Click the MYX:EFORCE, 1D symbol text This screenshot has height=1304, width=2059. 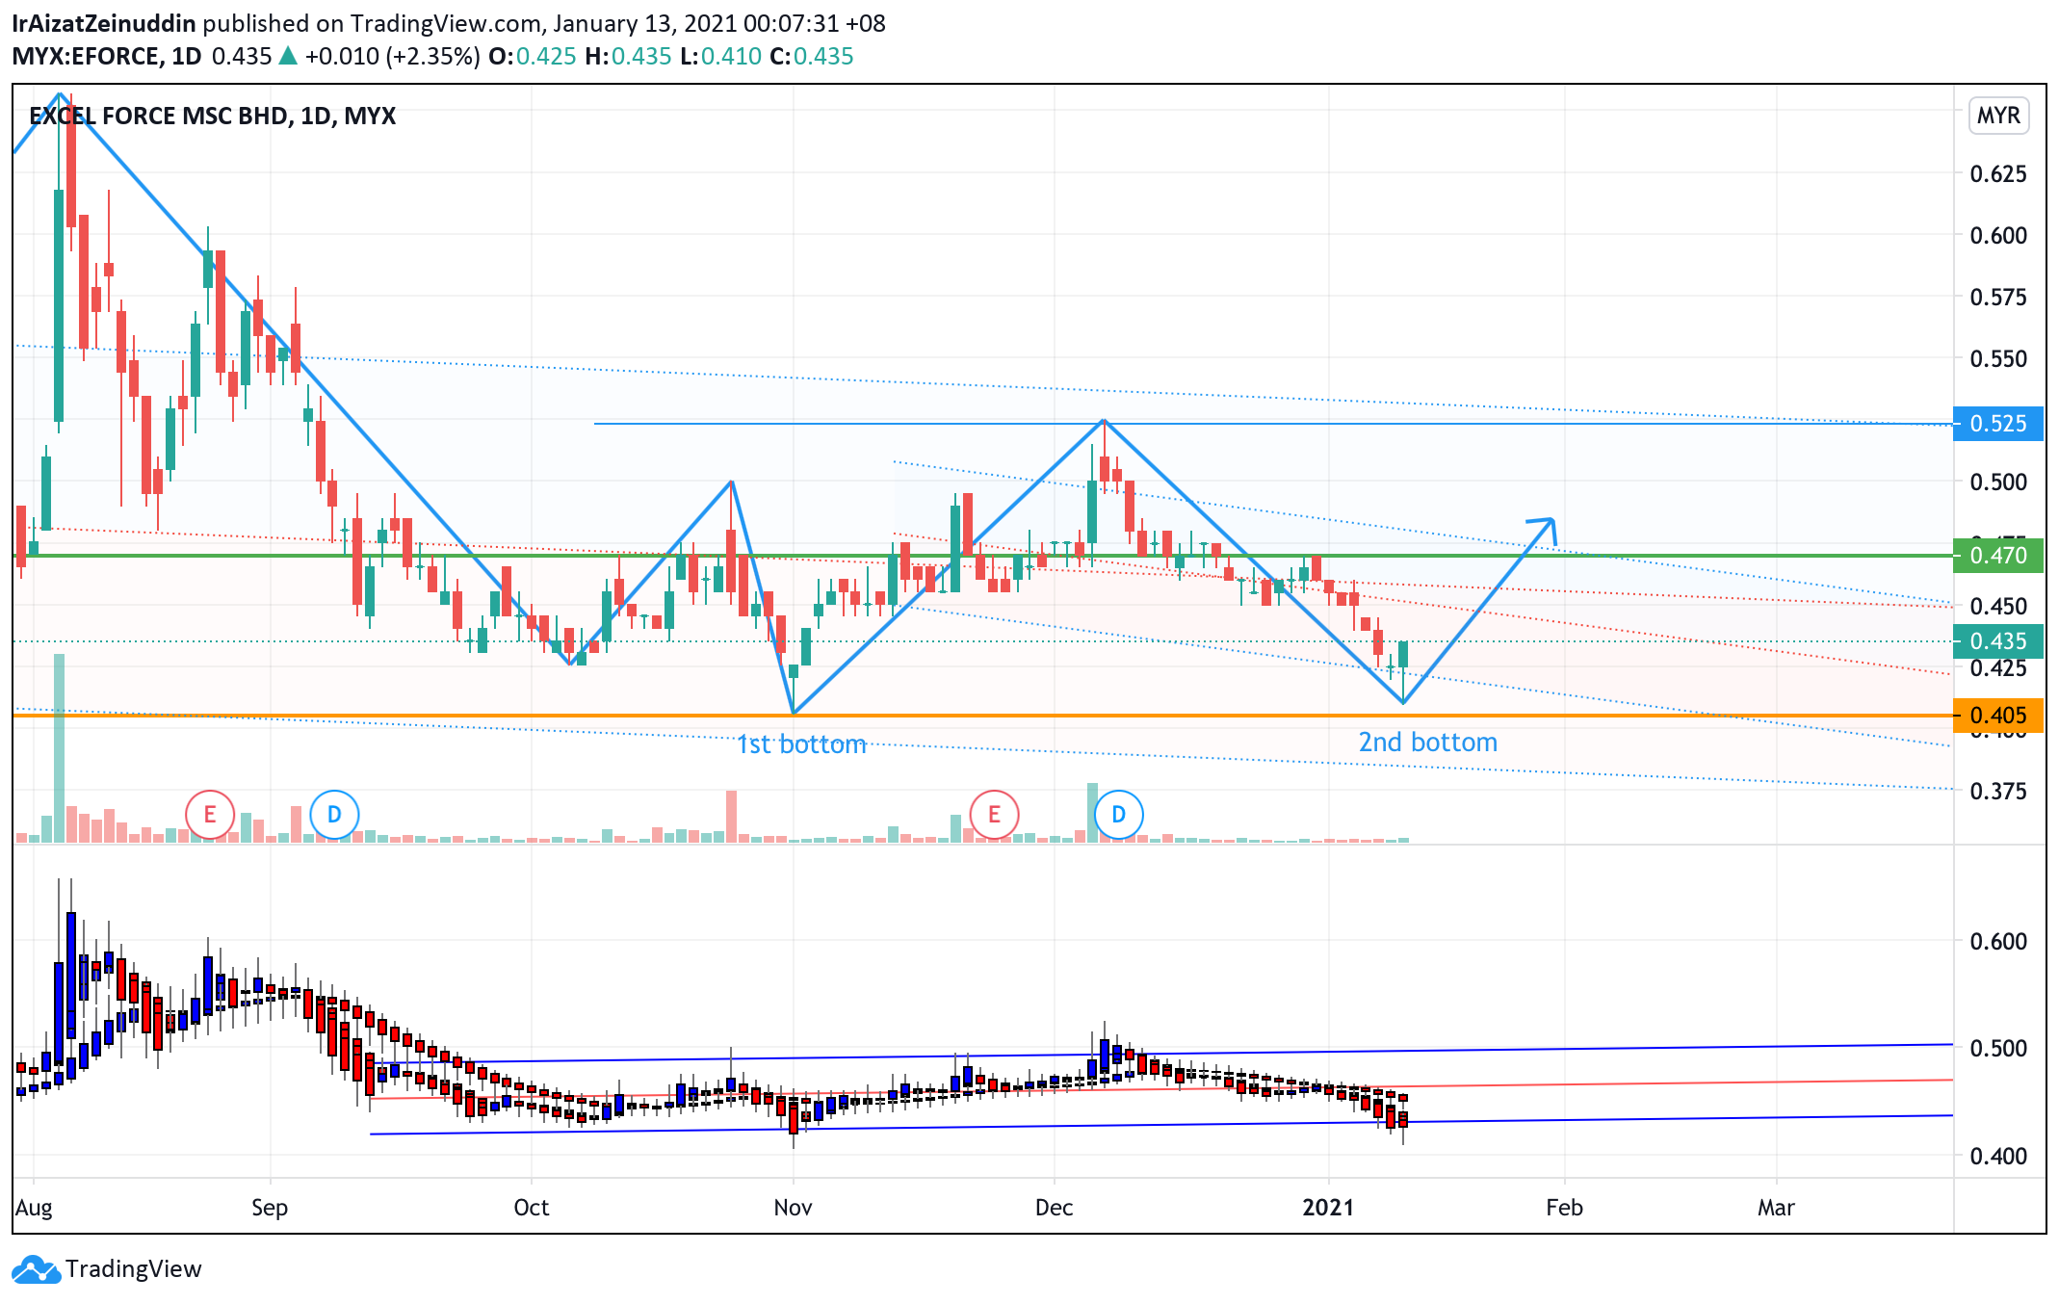107,56
